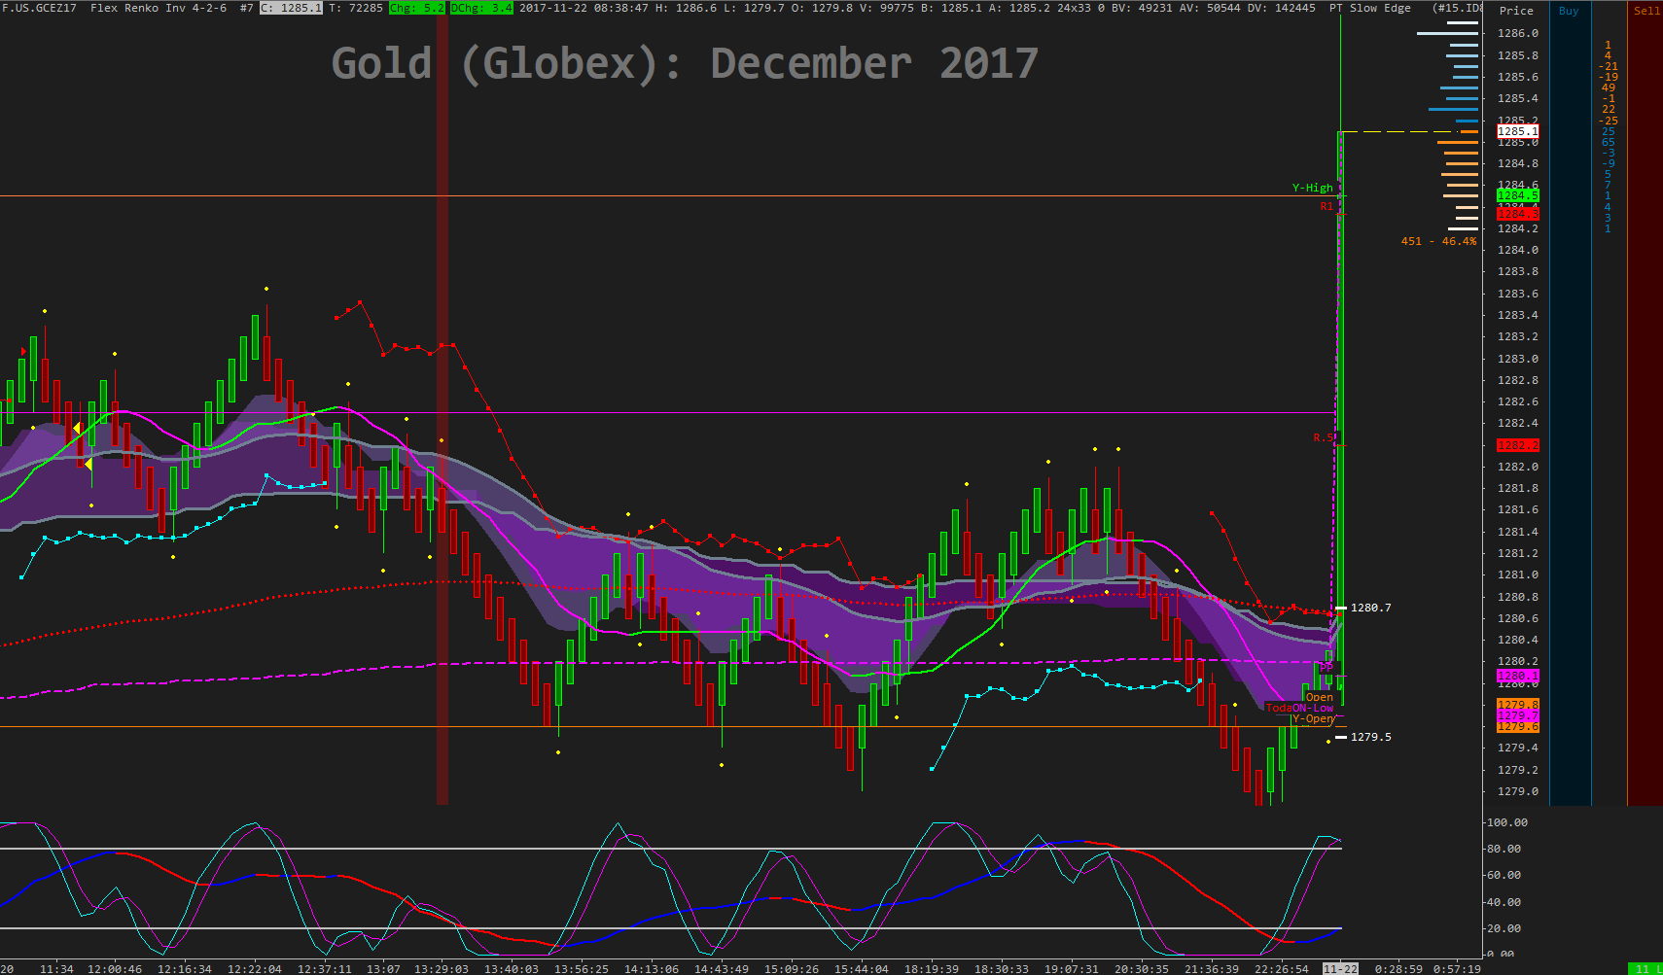Click the PT Slow Edge study label
This screenshot has height=975, width=1663.
[x=1370, y=8]
